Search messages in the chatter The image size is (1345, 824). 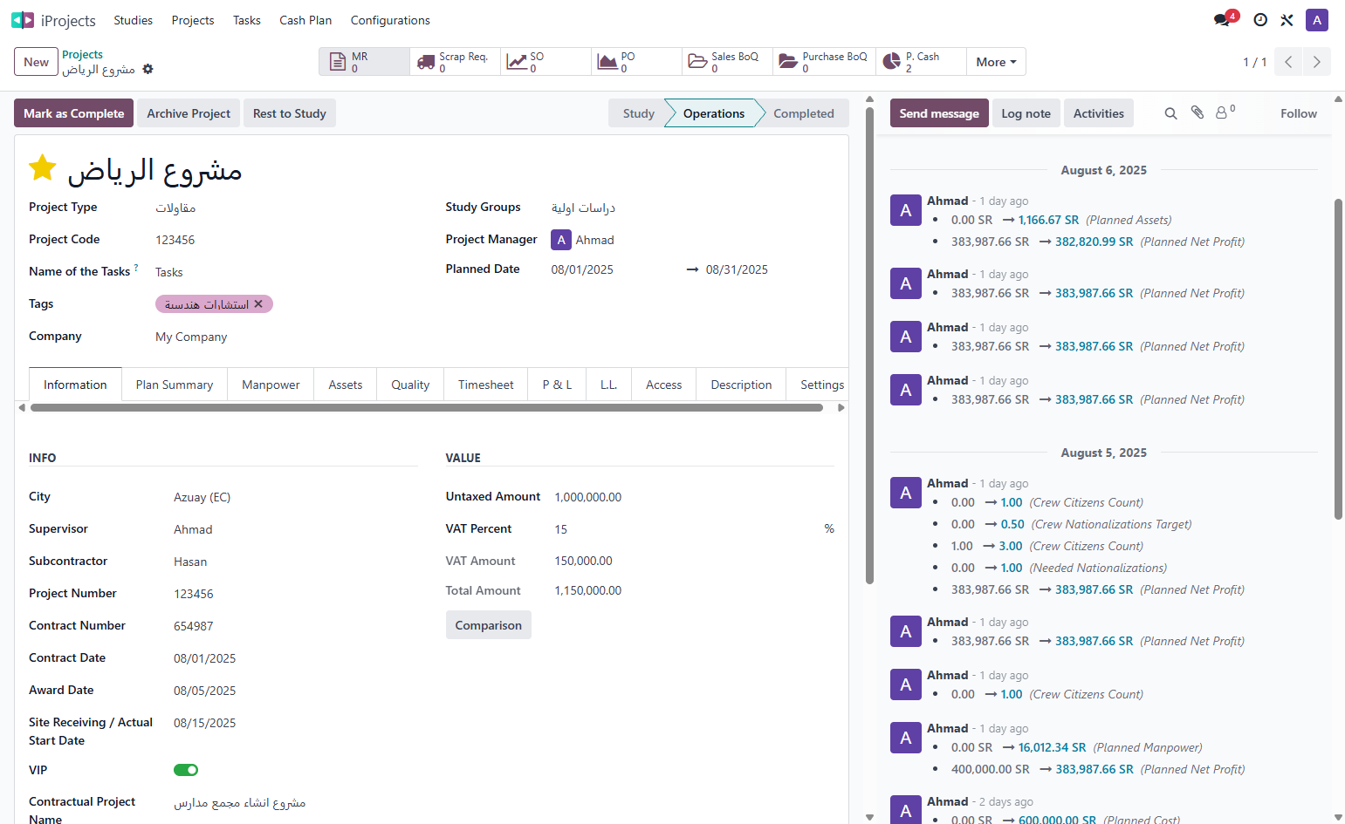point(1170,113)
